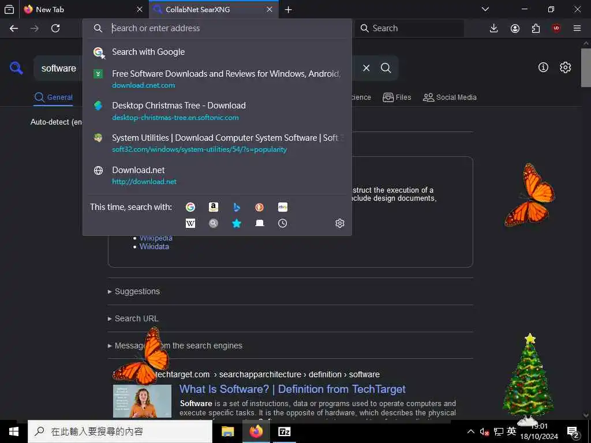Switch to CollabNet SearXNG tab
Viewport: 591px width, 443px height.
click(214, 9)
